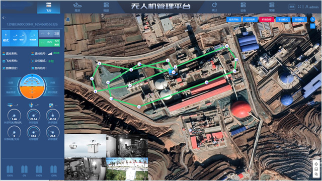This screenshot has width=322, height=181.
Task: Open the blue list panel icon
Action: tap(312, 26)
